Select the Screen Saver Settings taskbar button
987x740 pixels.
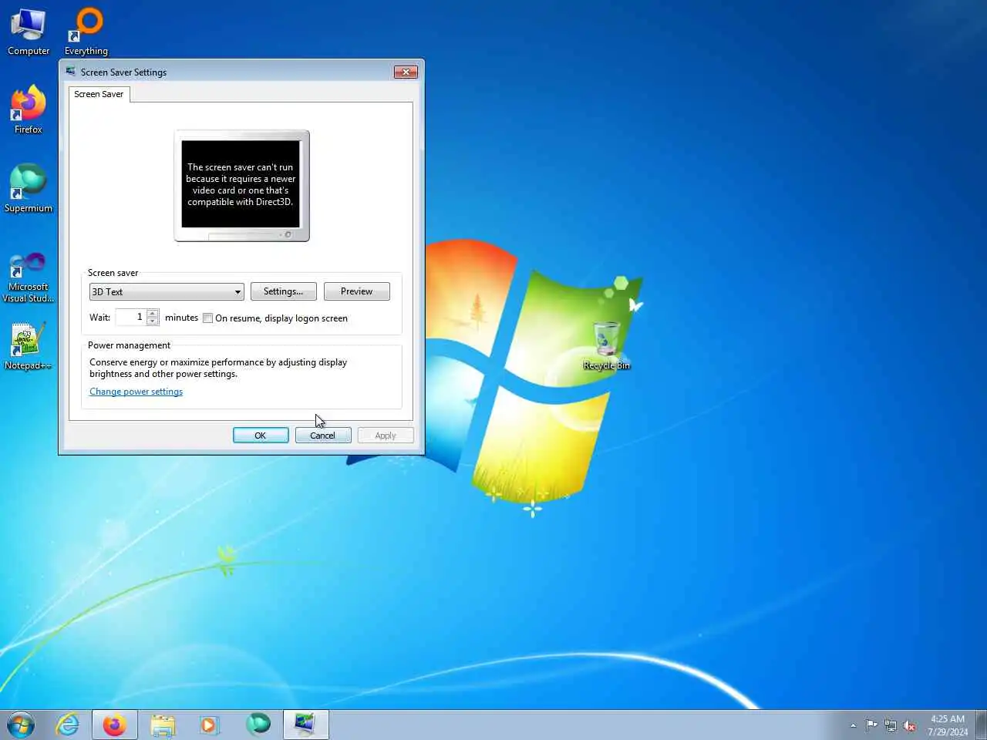click(306, 725)
